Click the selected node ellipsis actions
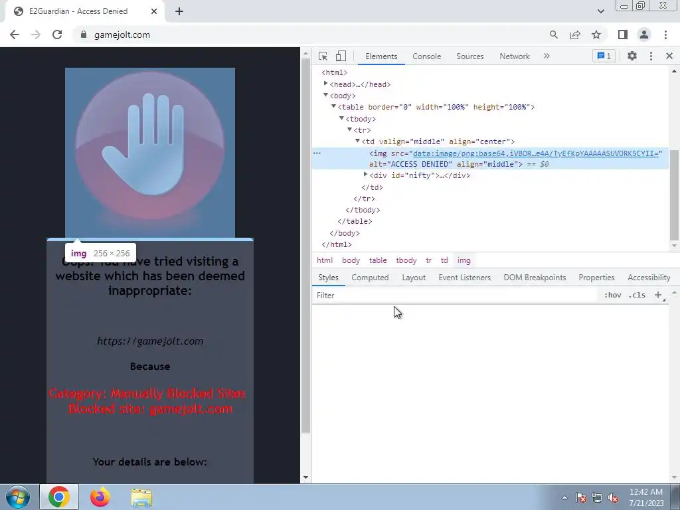The width and height of the screenshot is (680, 510). (317, 153)
